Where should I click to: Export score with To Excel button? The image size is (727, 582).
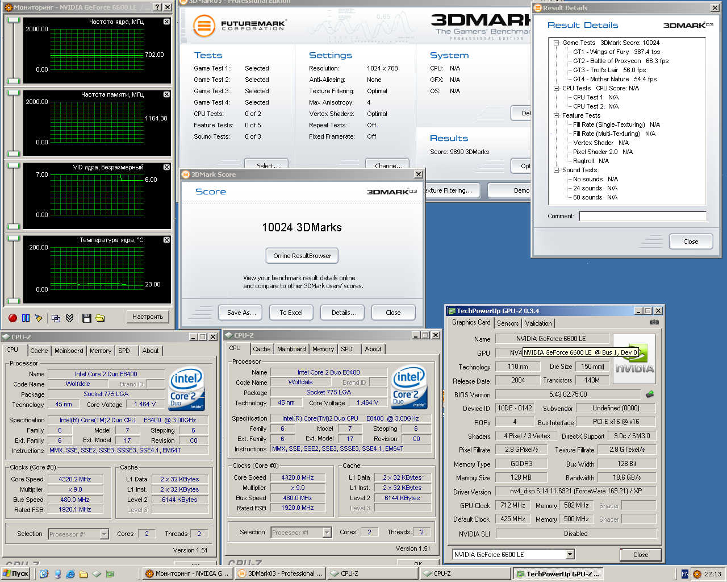[291, 313]
